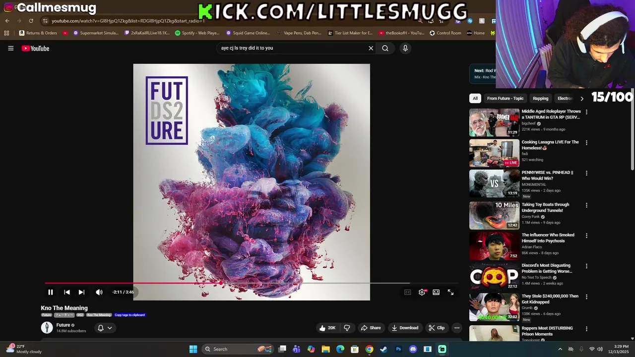
Task: Start voice search with microphone icon
Action: [x=405, y=48]
